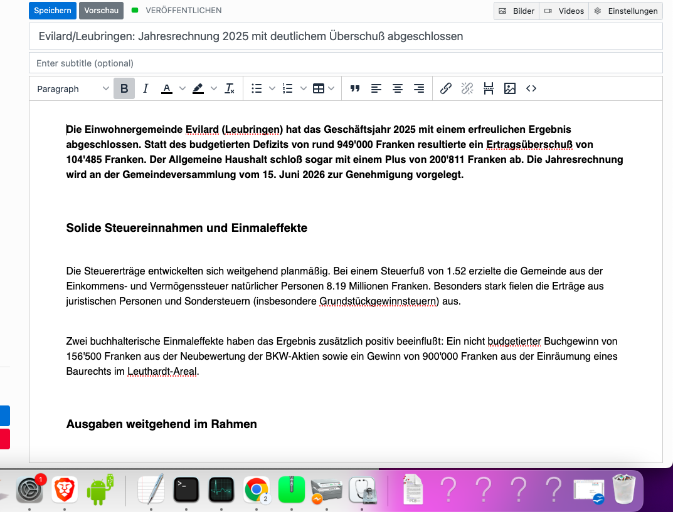673x512 pixels.
Task: Open Brave browser in Dock
Action: tap(65, 489)
